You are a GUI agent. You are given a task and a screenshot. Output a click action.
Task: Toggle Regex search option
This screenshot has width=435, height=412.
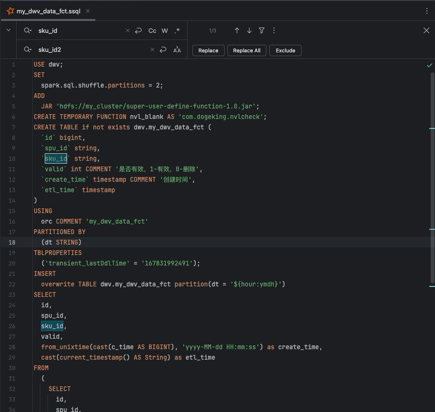(177, 30)
